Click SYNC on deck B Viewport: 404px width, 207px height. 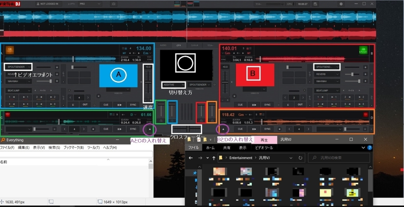click(x=267, y=105)
